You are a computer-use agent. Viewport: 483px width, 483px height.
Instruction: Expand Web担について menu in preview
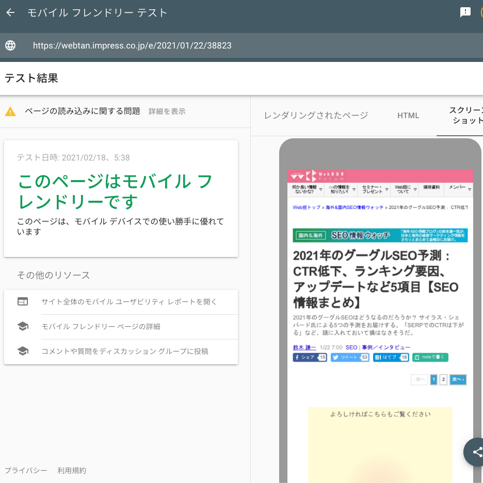405,189
